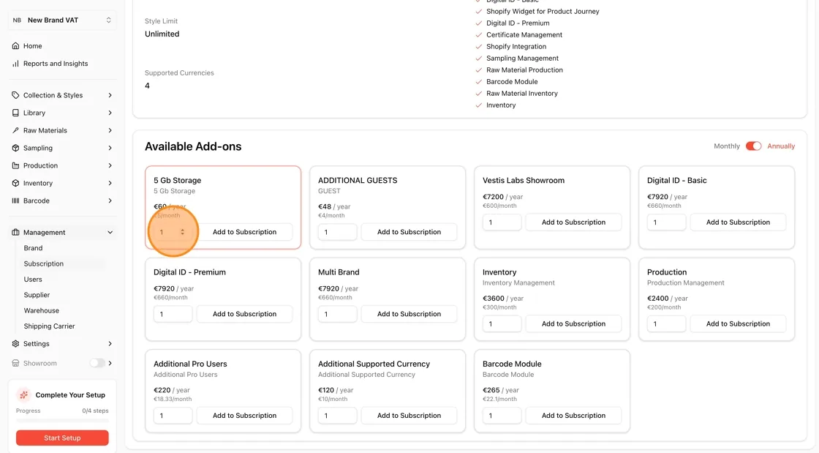
Task: Click the Barcode Module quantity field
Action: pos(502,416)
